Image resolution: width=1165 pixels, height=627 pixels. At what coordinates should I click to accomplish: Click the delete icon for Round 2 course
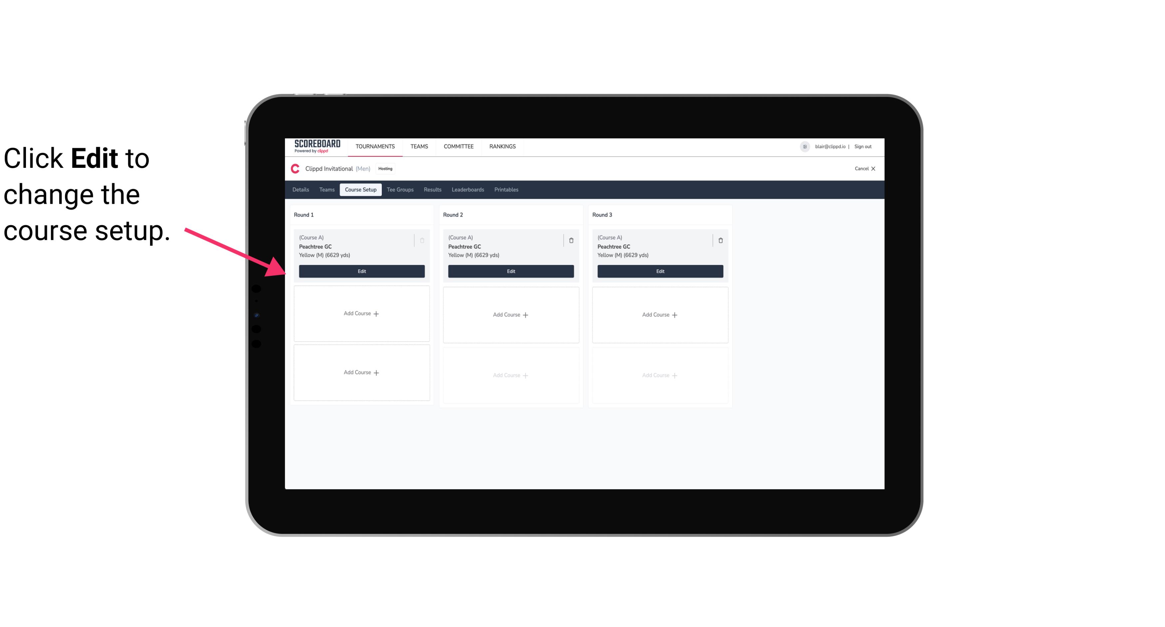(570, 239)
